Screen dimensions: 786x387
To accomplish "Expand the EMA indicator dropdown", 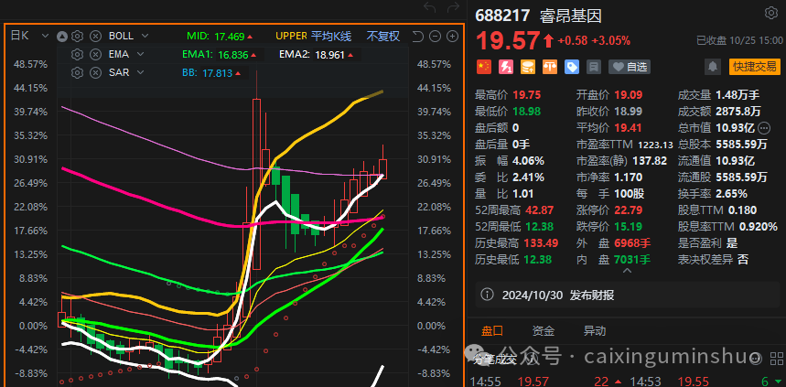I will tap(140, 54).
